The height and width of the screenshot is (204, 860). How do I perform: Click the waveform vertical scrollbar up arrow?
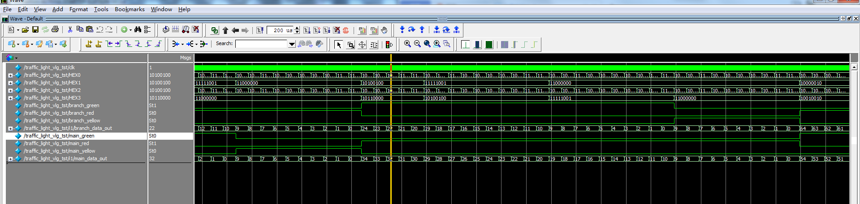click(854, 67)
